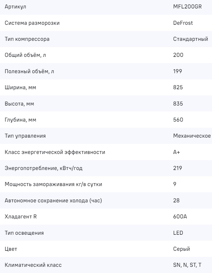Click the total volume value 200
Image resolution: width=212 pixels, height=273 pixels.
(178, 55)
